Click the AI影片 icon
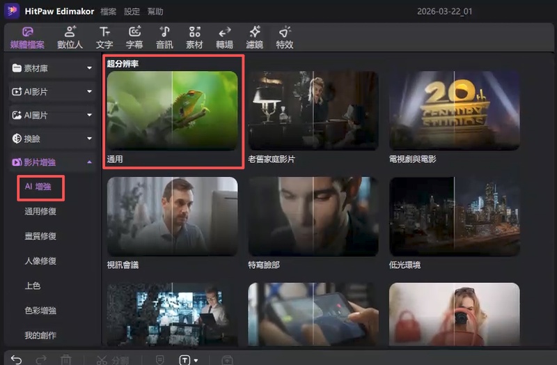Screen dimensions: 557x365 17,92
